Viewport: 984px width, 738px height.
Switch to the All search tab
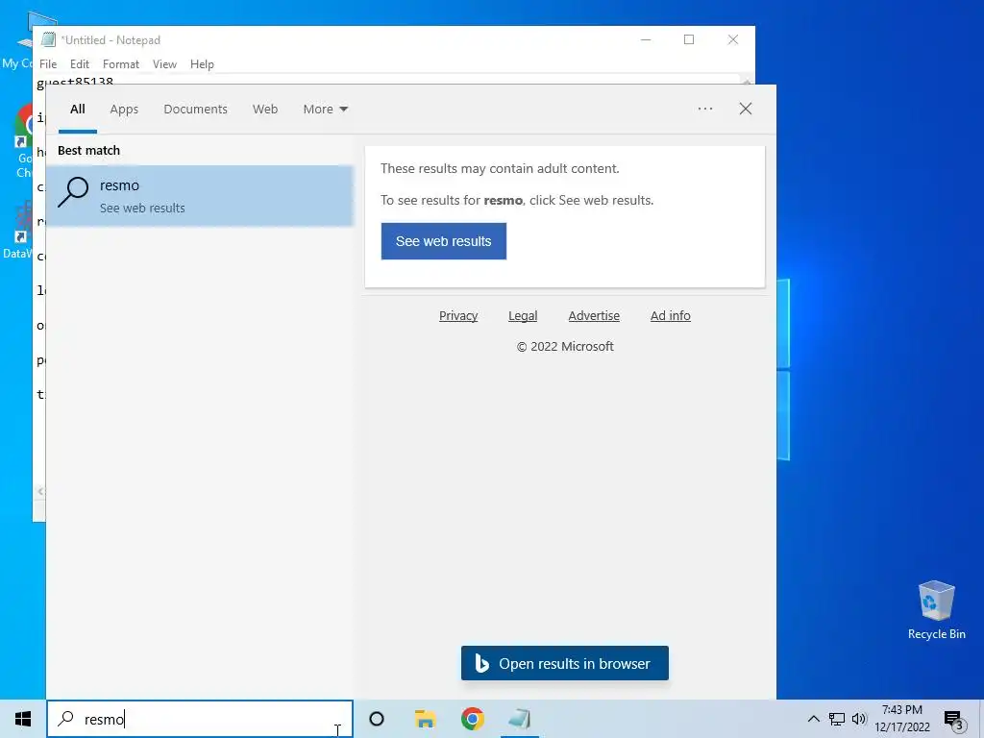(x=77, y=110)
